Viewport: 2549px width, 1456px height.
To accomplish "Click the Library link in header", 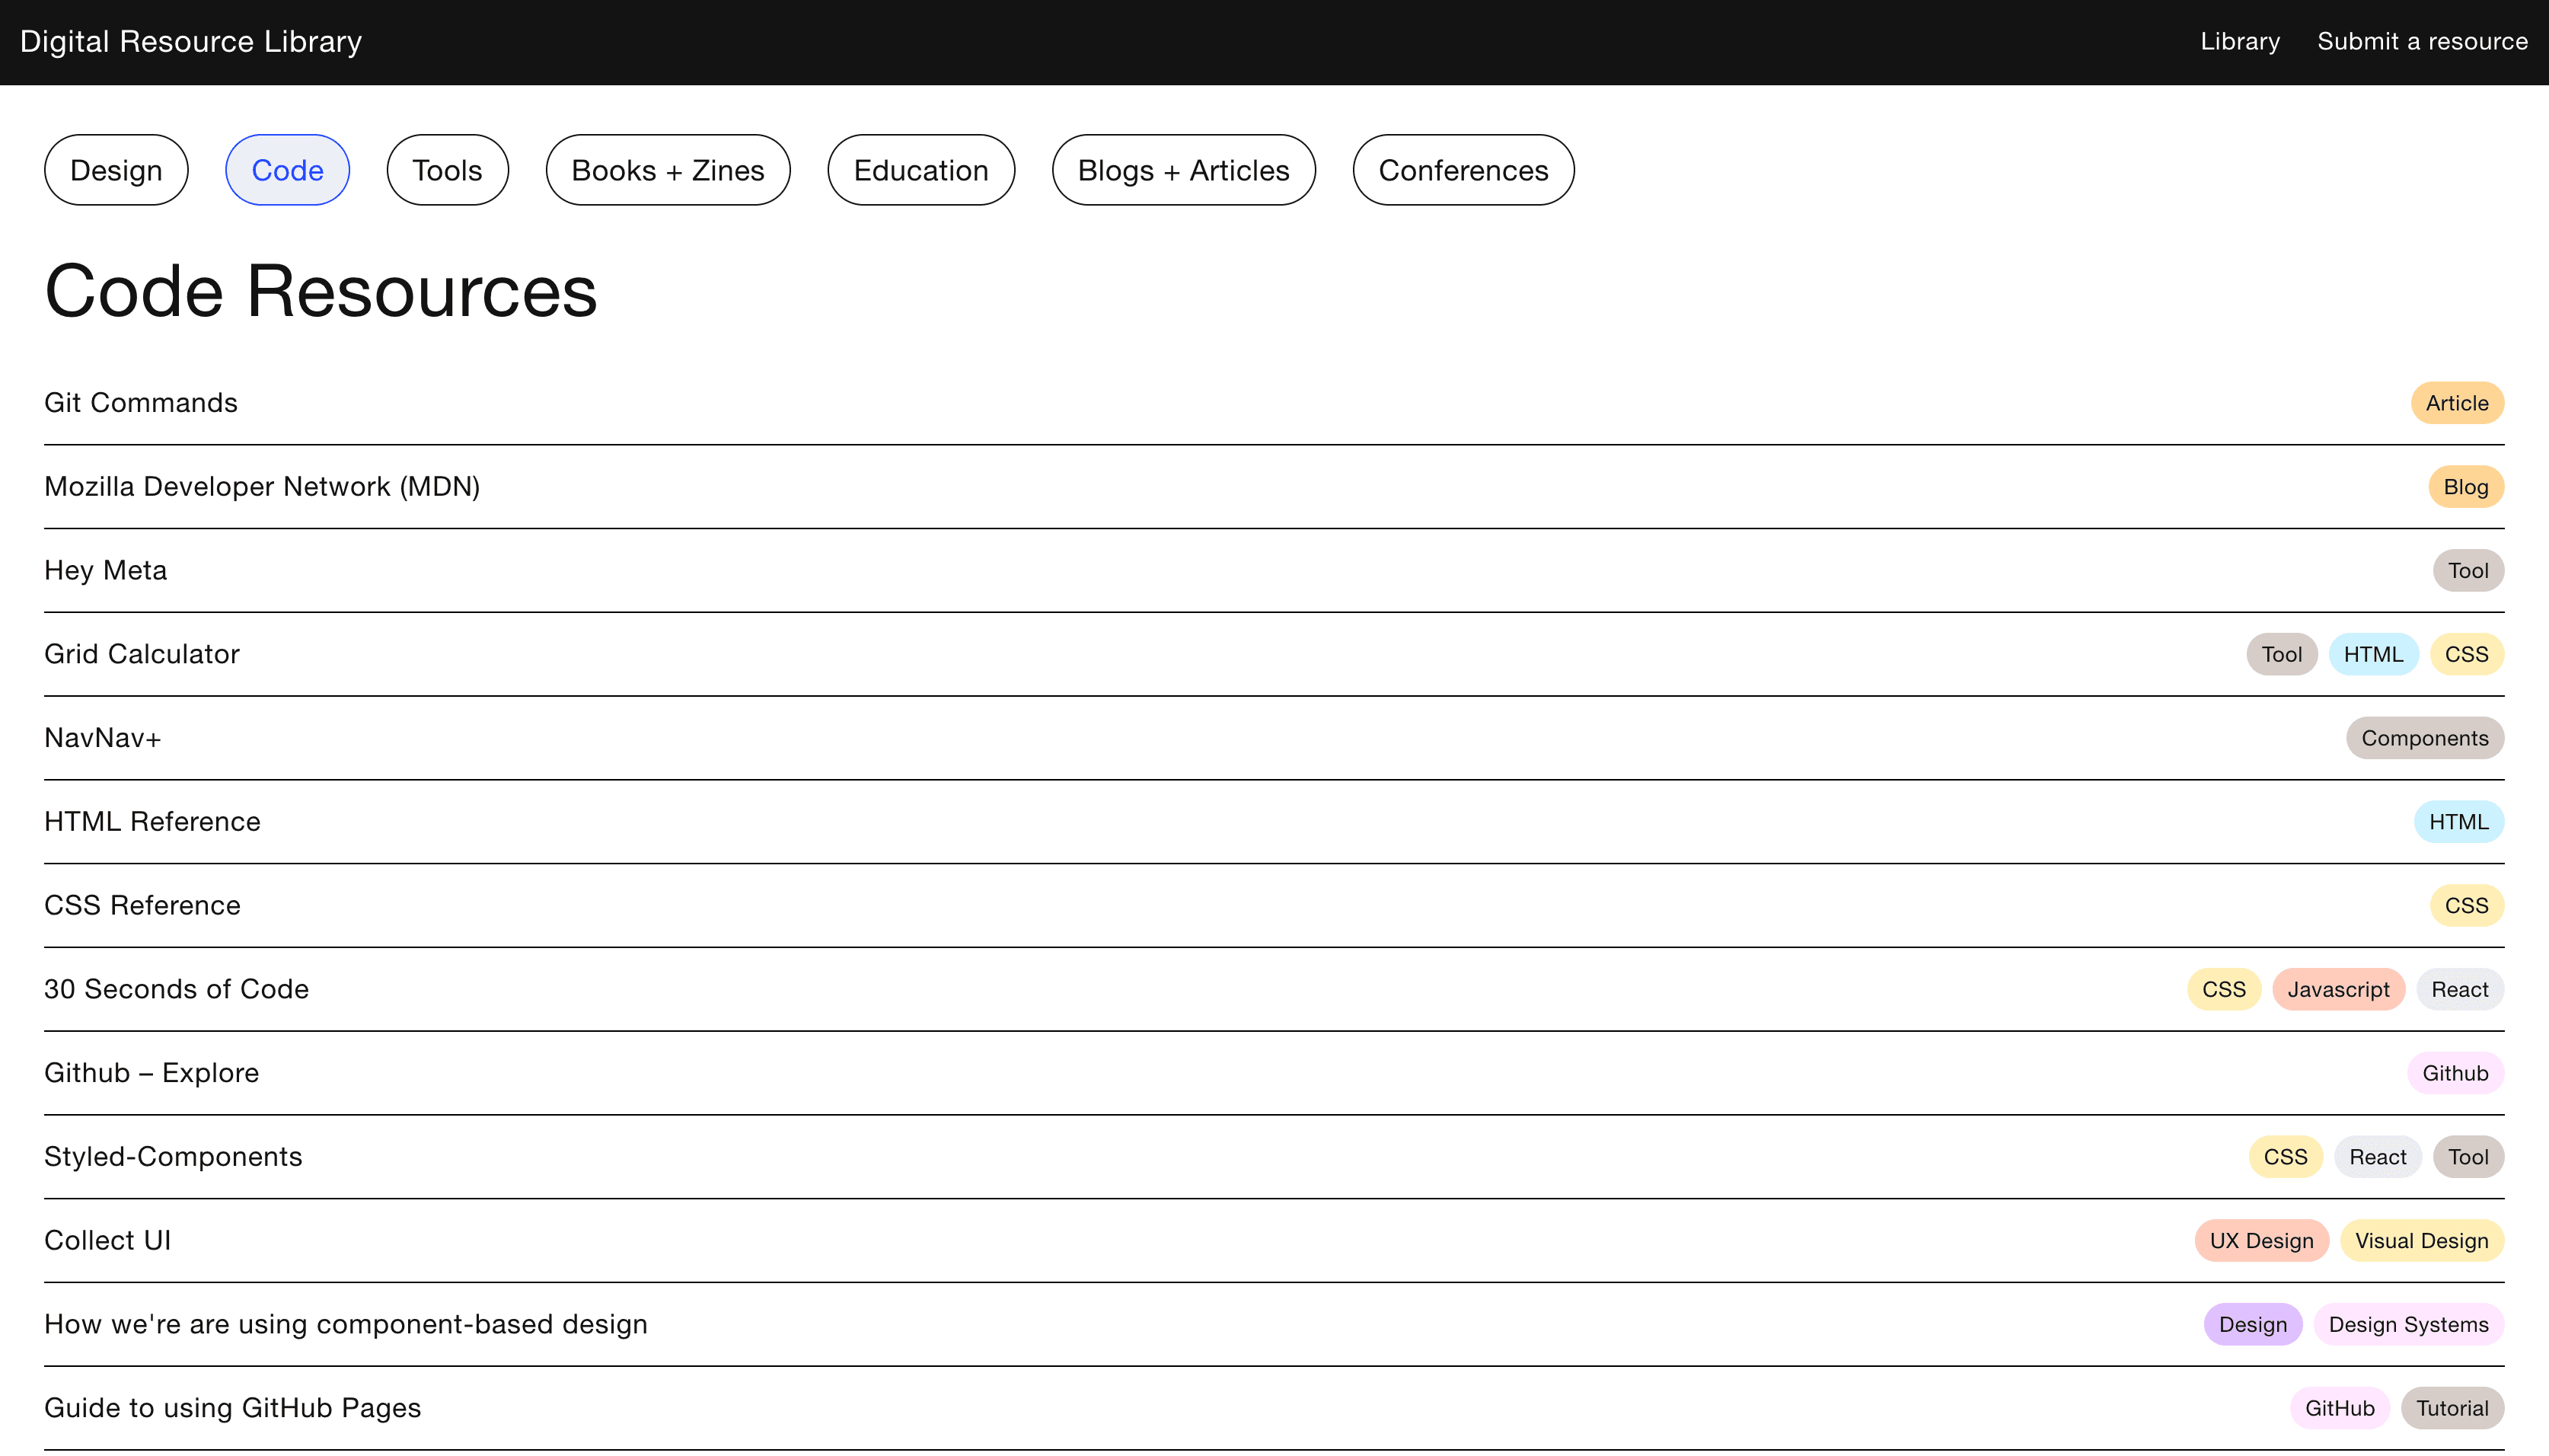I will (x=2239, y=41).
